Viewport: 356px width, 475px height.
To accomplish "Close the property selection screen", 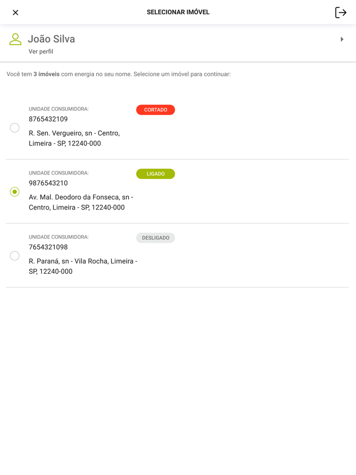I will [15, 13].
